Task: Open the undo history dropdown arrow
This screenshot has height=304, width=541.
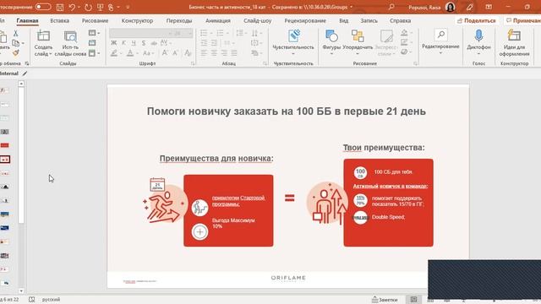Action: pyautogui.click(x=79, y=7)
